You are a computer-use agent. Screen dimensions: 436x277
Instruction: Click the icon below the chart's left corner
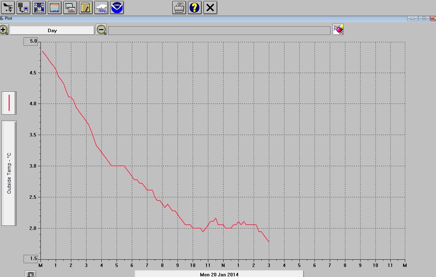coord(30,274)
